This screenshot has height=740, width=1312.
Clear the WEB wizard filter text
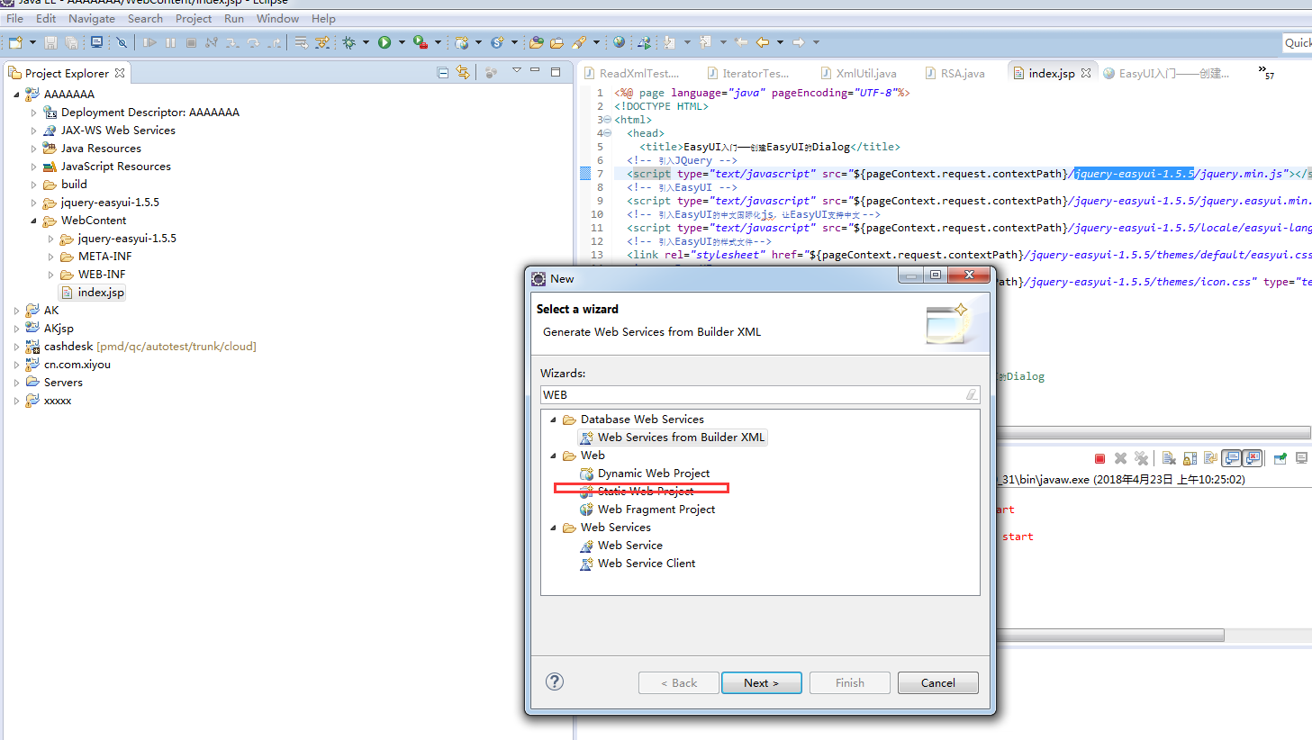[x=972, y=394]
